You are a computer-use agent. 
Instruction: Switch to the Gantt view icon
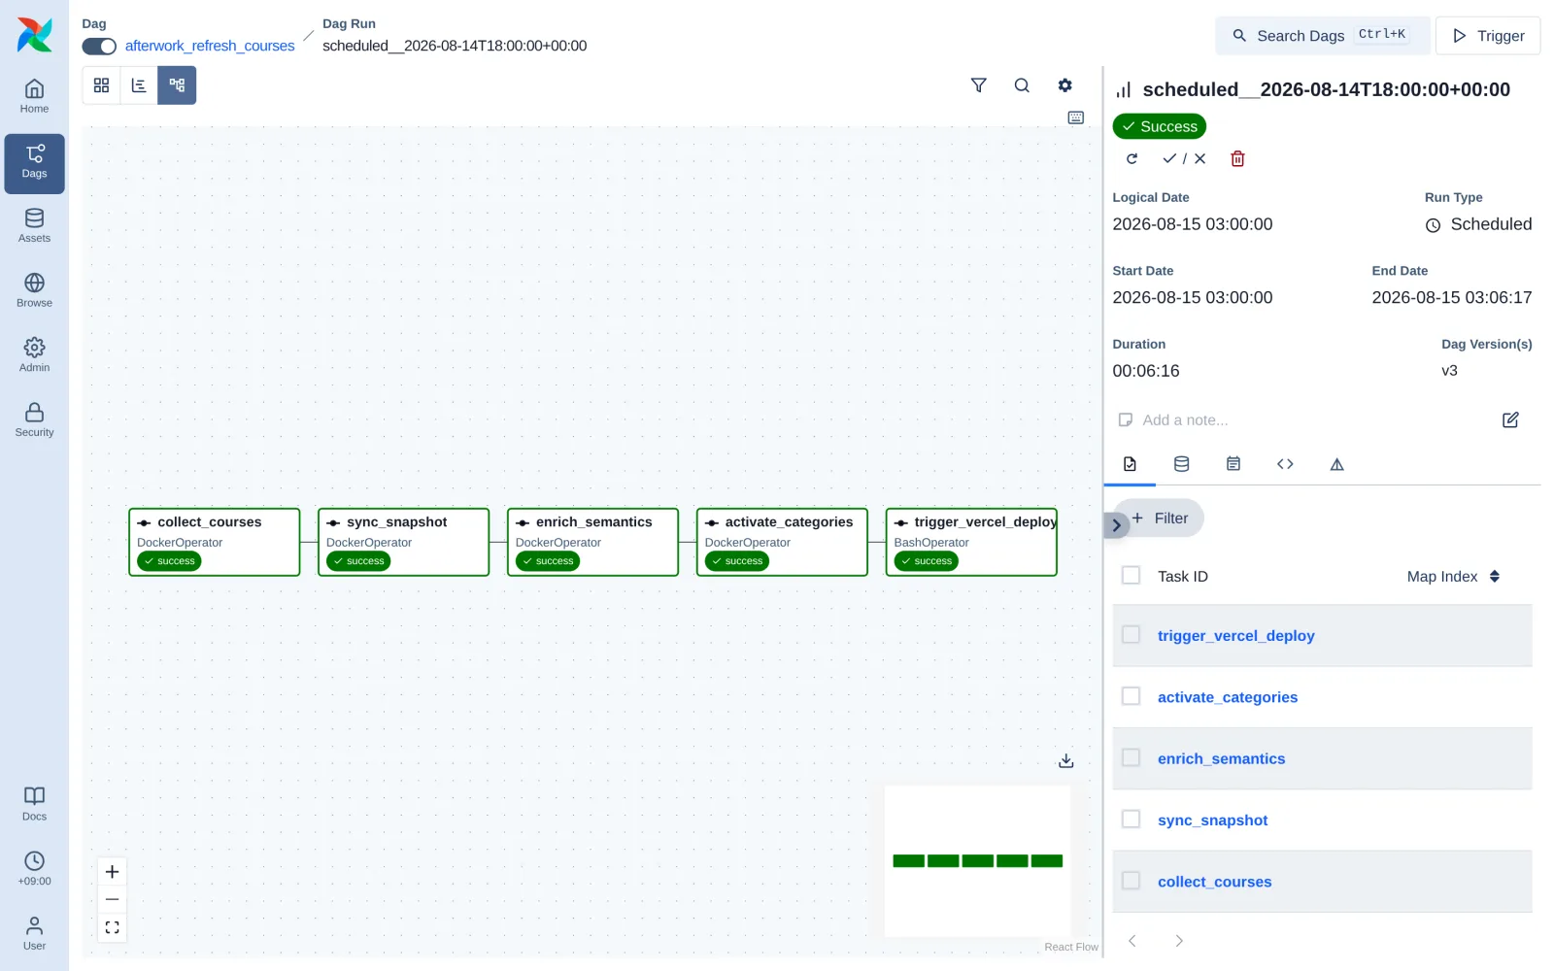(x=139, y=85)
